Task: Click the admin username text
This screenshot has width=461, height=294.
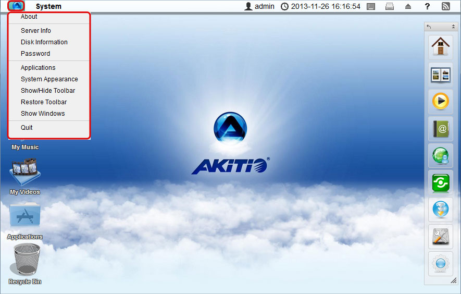Action: point(264,6)
